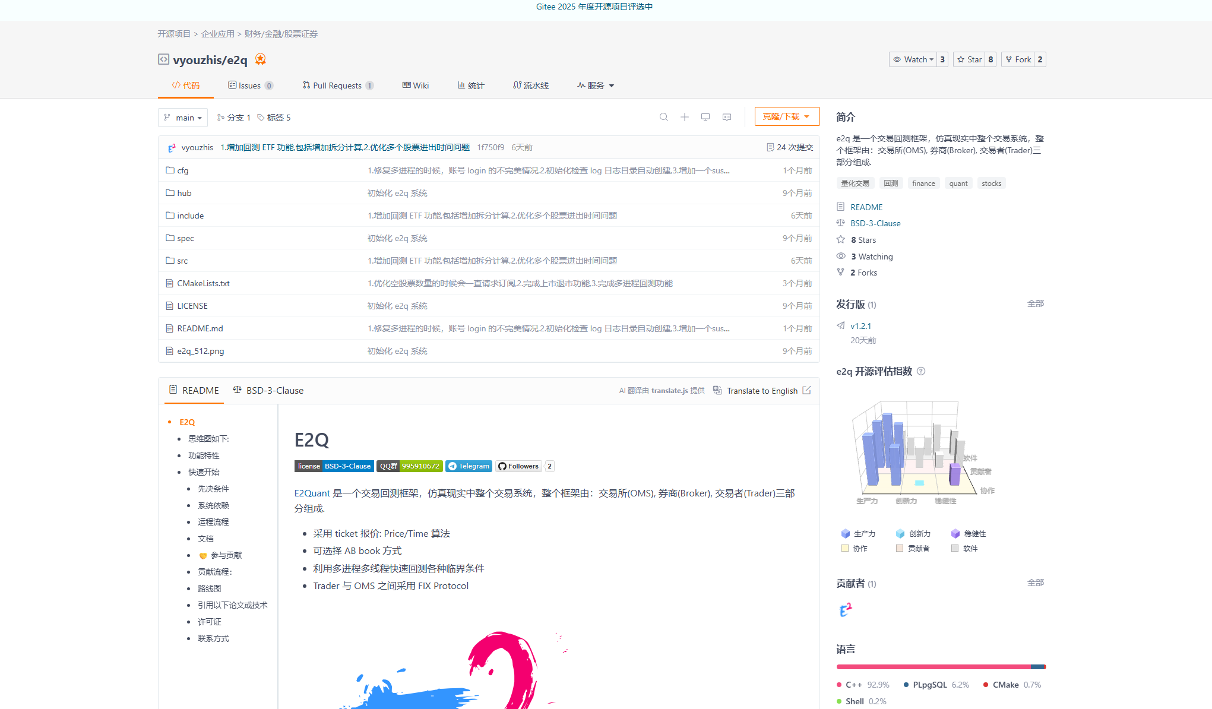Open the Web IDE monitor icon
1212x709 pixels.
pos(705,117)
